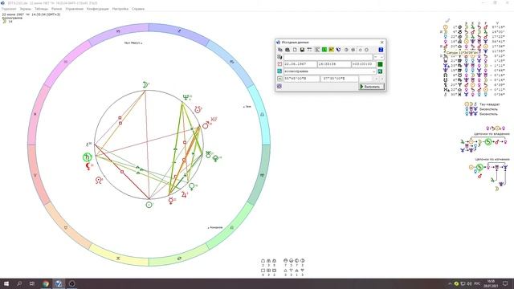Click the save (floppy disk) icon in dialog
The height and width of the screenshot is (289, 514).
[302, 50]
